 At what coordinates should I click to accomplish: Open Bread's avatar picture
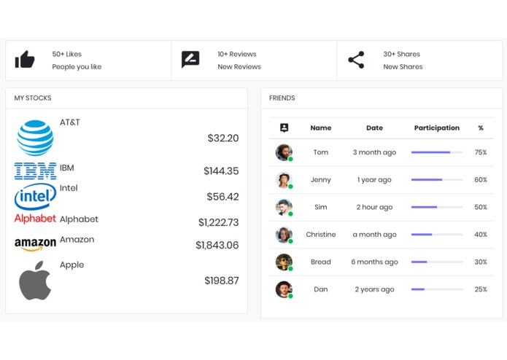point(285,262)
